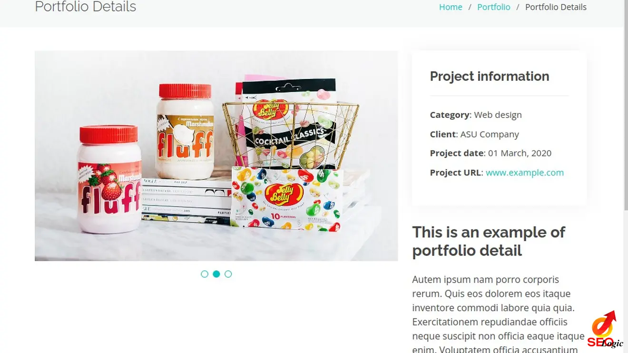Screen dimensions: 628x353
Task: Visit the www.example.com project URL
Action: (x=525, y=173)
